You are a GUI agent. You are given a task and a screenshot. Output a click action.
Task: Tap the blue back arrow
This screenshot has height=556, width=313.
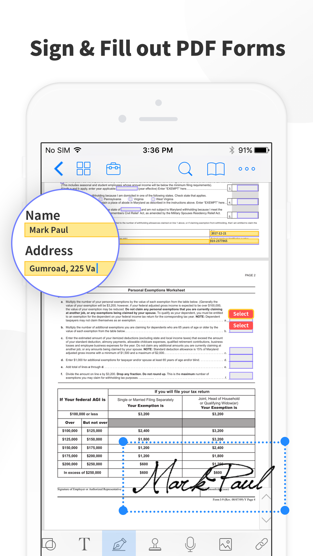[59, 168]
